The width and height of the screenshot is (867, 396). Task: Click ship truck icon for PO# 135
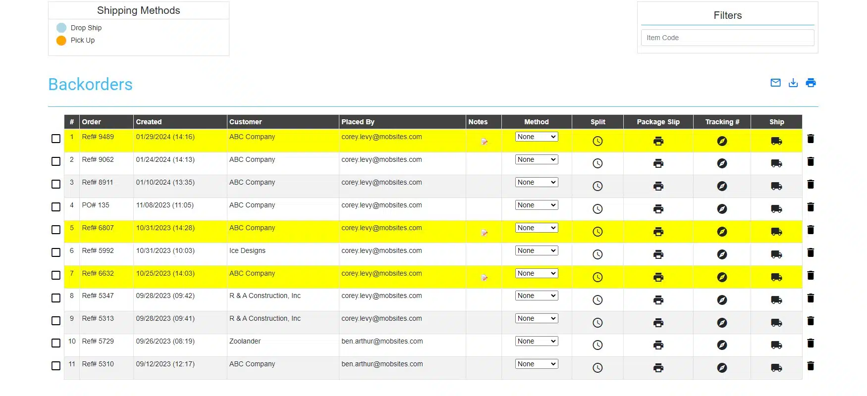pyautogui.click(x=776, y=209)
